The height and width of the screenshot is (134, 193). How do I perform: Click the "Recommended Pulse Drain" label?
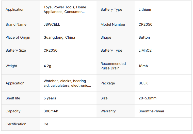(113, 66)
